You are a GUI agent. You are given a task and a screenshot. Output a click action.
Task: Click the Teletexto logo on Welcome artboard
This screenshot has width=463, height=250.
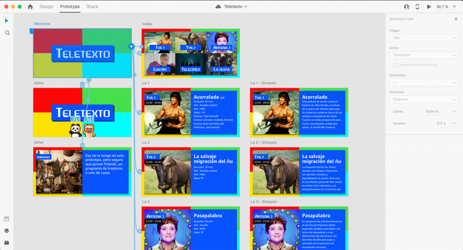83,54
